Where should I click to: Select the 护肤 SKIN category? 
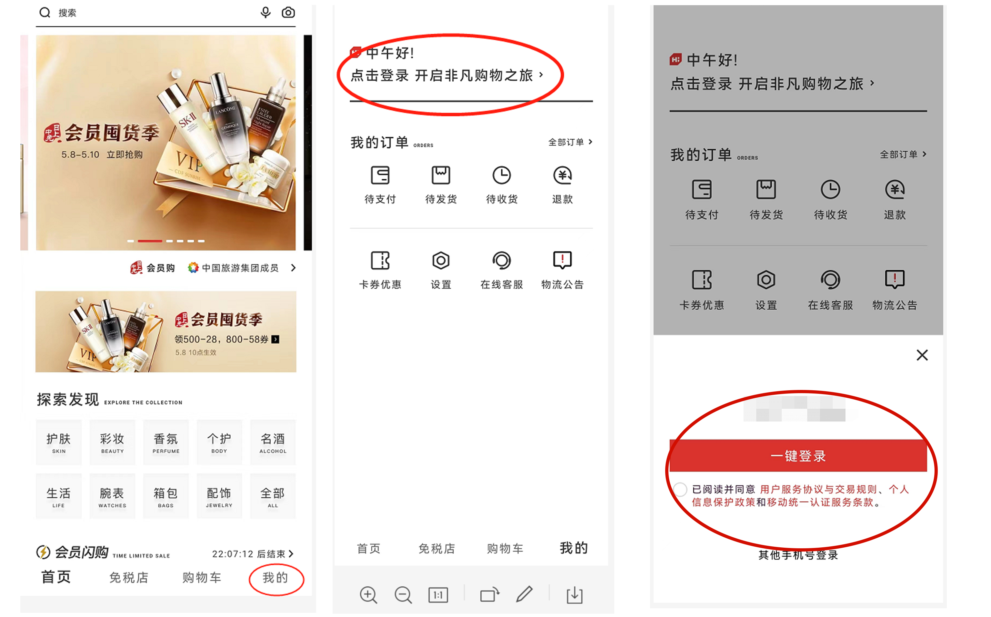coord(58,442)
